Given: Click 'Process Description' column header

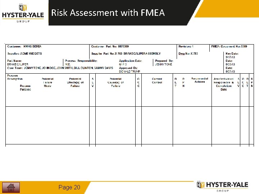Looking at the screenshot, I should (15, 77).
